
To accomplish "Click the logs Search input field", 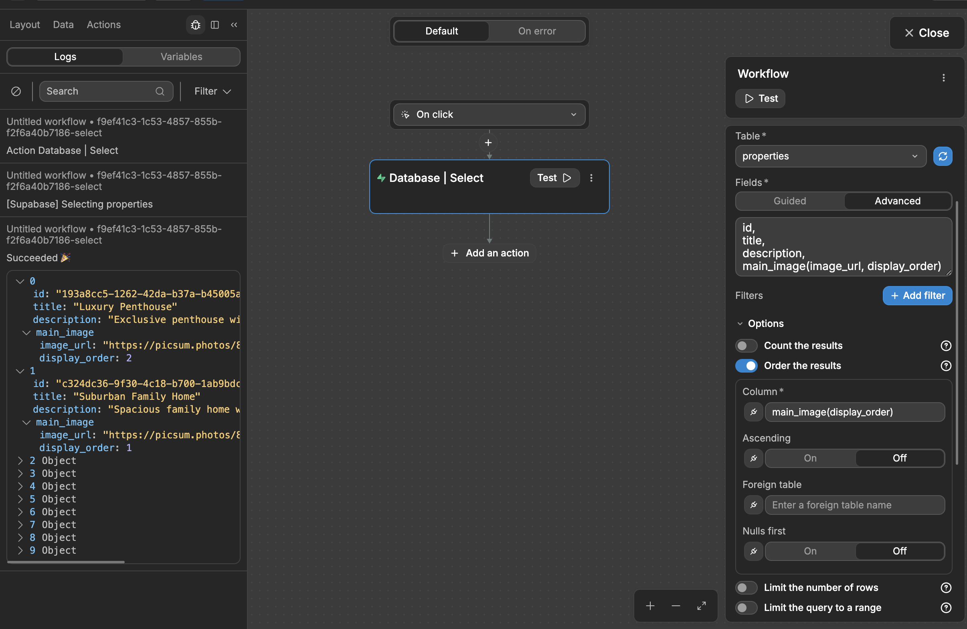I will [x=99, y=91].
